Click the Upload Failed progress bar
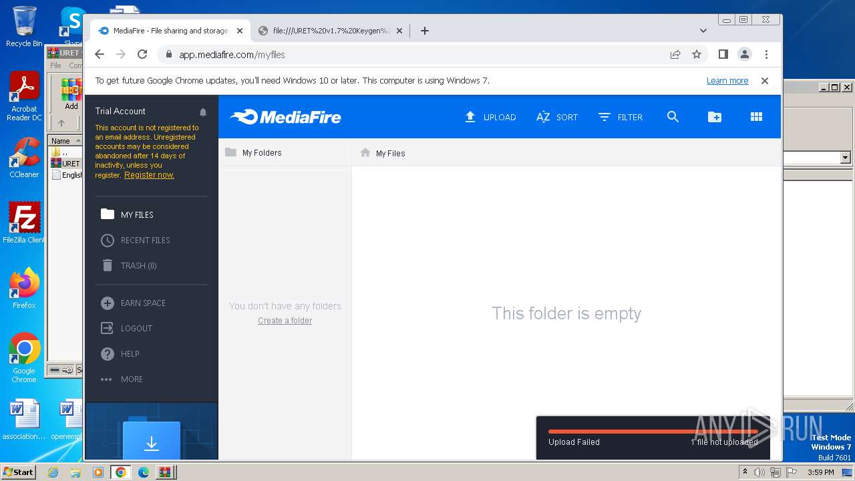855x481 pixels. (653, 432)
